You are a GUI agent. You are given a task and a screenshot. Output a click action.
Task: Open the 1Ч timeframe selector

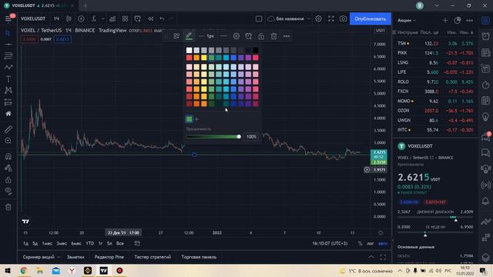[56, 18]
